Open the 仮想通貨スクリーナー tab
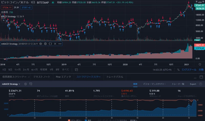Viewport: 205px width, 121px height. [14, 77]
